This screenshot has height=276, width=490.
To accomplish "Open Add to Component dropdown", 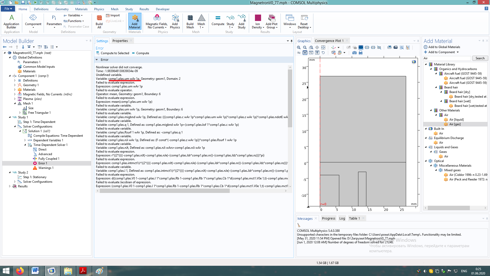I will click(458, 52).
